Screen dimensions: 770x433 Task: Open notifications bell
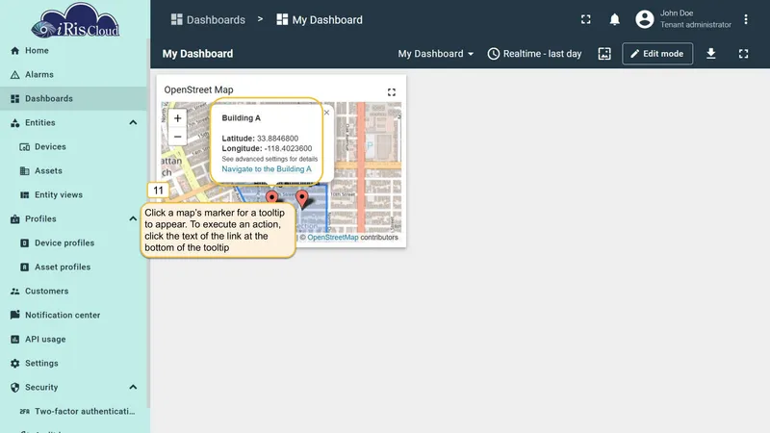614,19
